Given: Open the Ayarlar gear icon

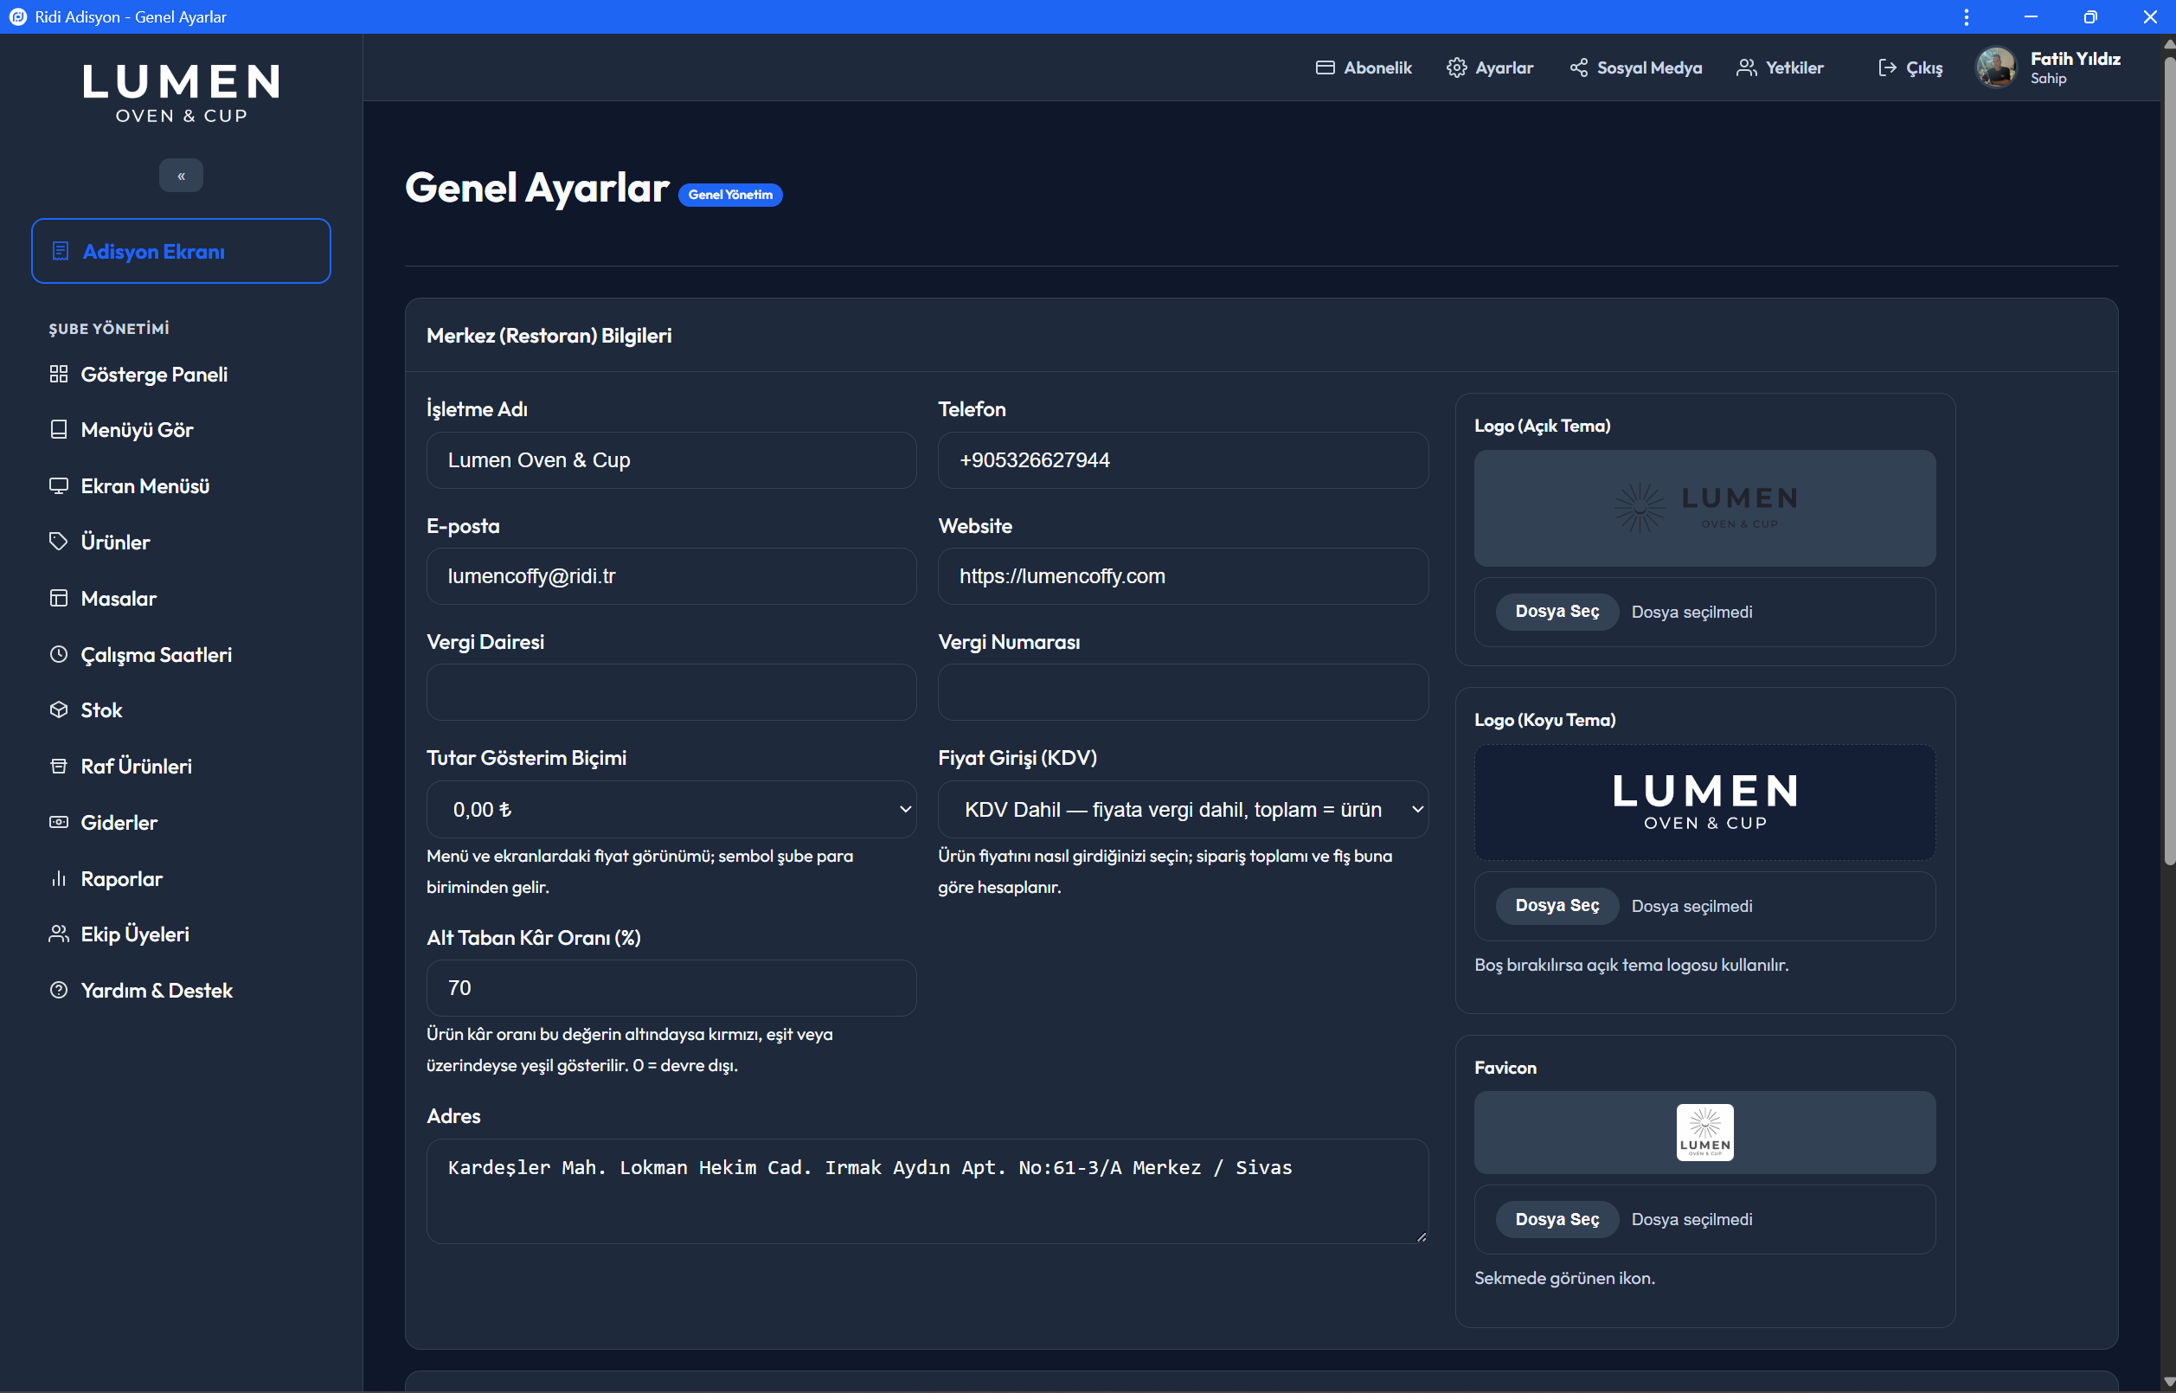Looking at the screenshot, I should (x=1456, y=67).
